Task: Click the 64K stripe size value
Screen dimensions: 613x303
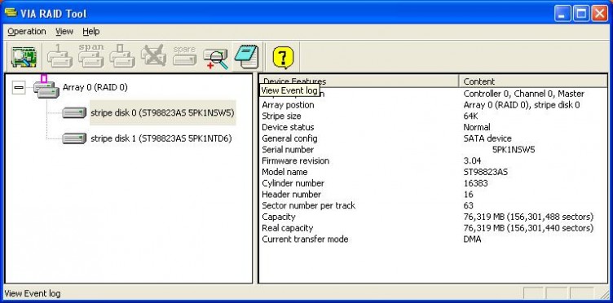Action: tap(470, 116)
